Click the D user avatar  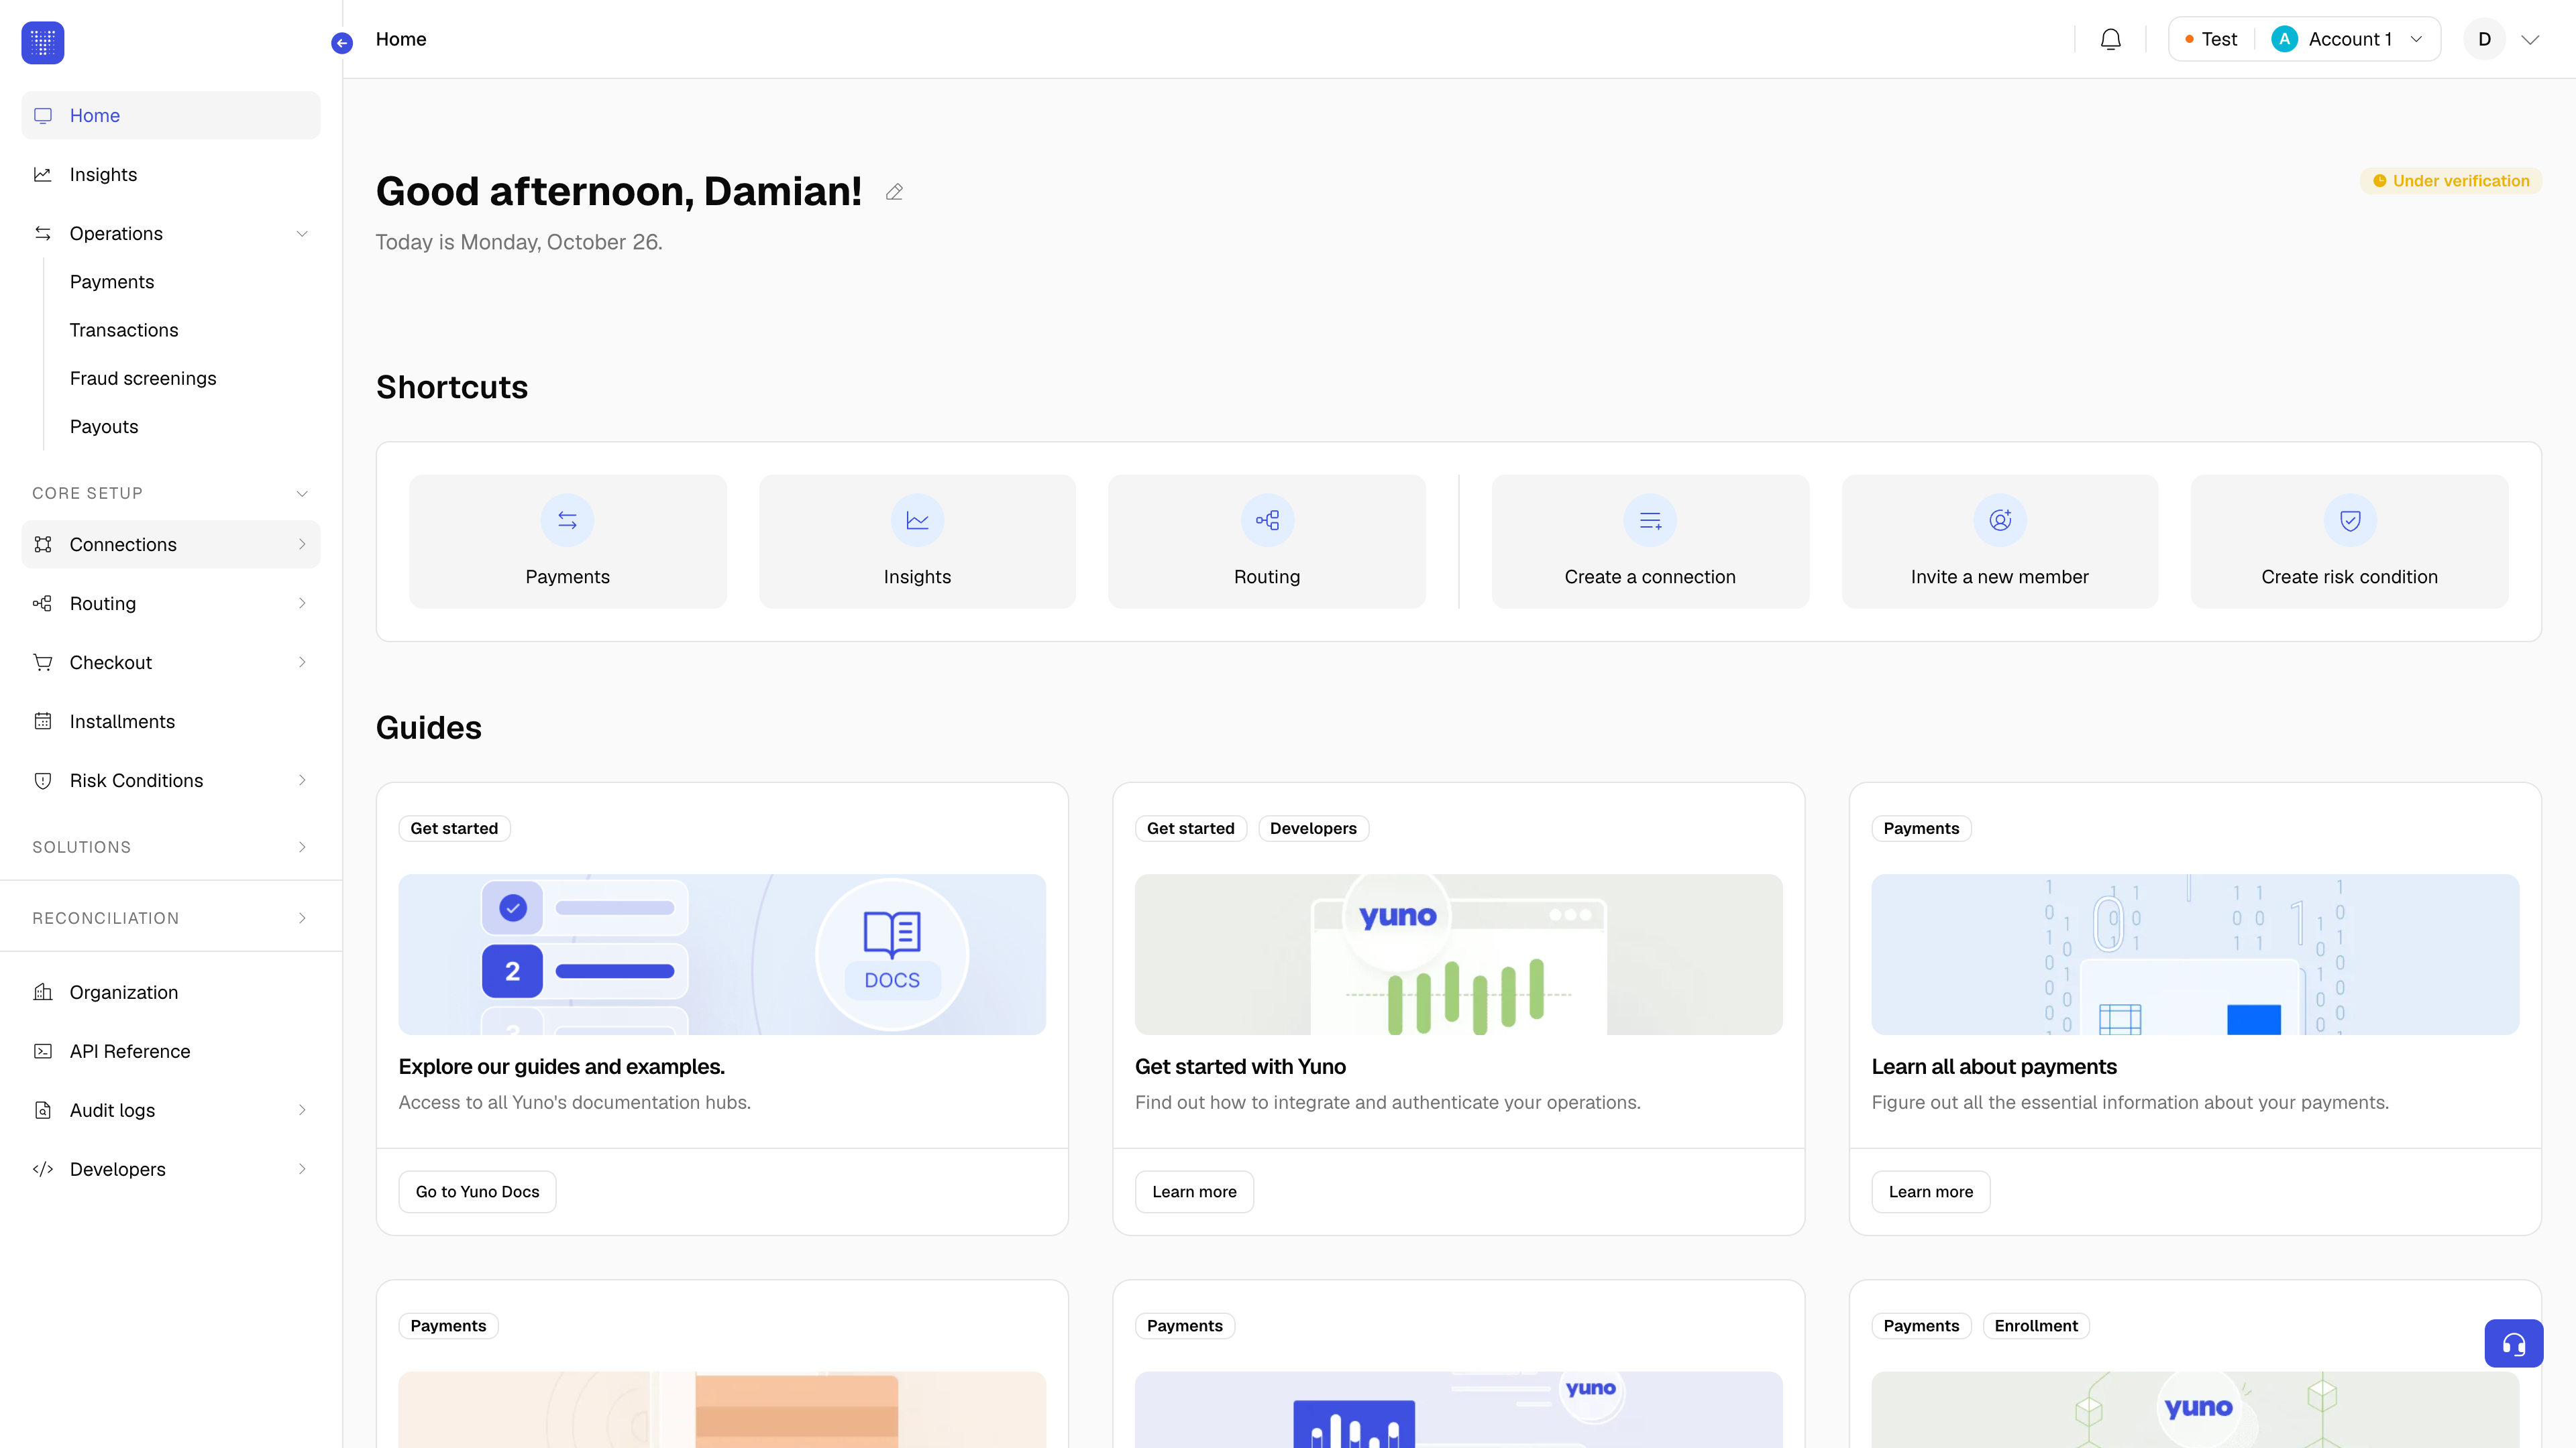pyautogui.click(x=2484, y=39)
